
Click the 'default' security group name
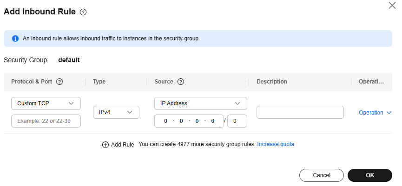click(69, 60)
